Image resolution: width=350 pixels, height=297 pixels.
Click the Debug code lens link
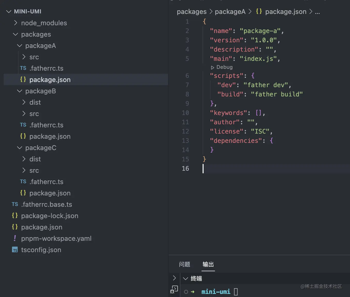224,67
